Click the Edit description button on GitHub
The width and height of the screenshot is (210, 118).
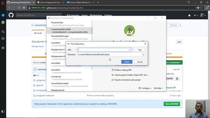tap(179, 42)
